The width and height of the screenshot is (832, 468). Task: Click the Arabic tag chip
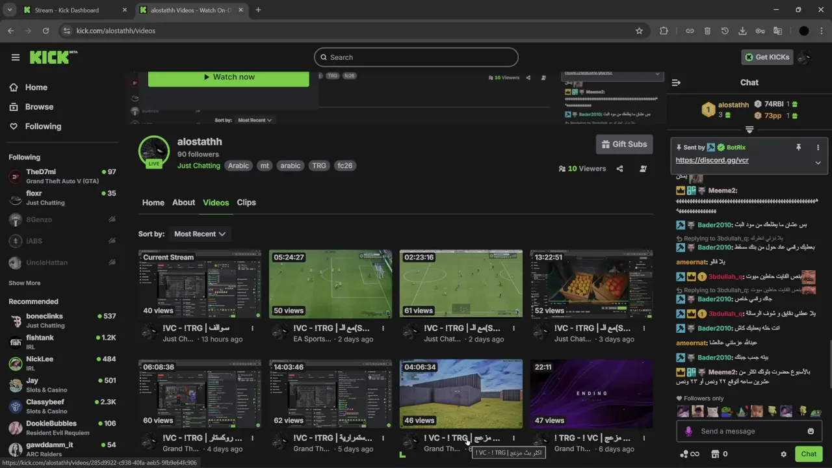pos(238,166)
